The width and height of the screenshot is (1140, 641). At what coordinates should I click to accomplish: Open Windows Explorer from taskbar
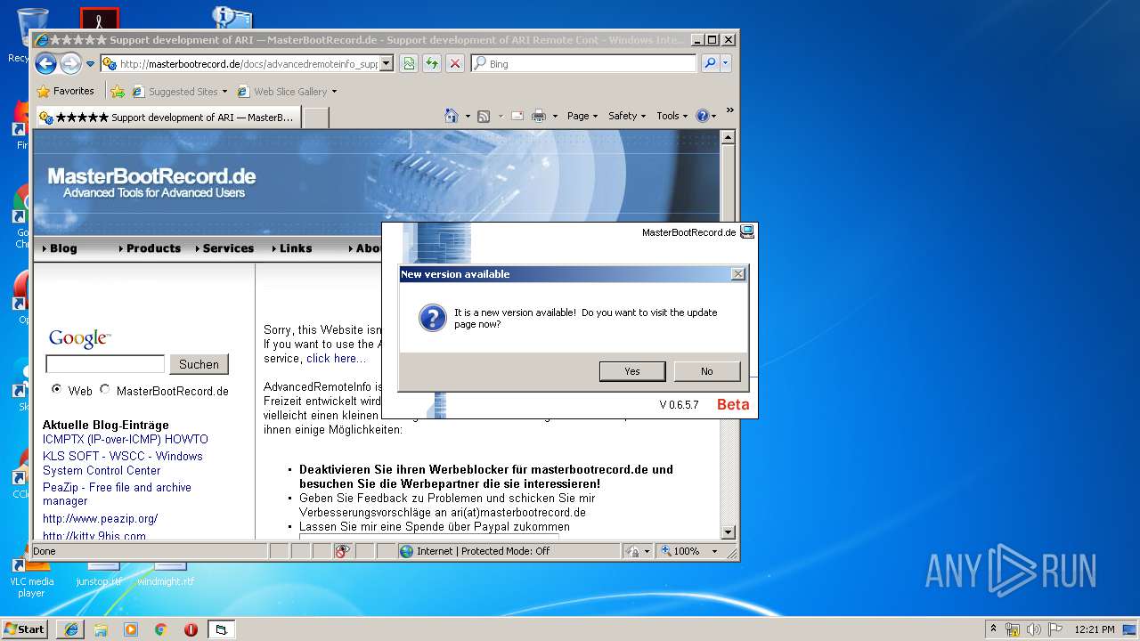[x=101, y=629]
